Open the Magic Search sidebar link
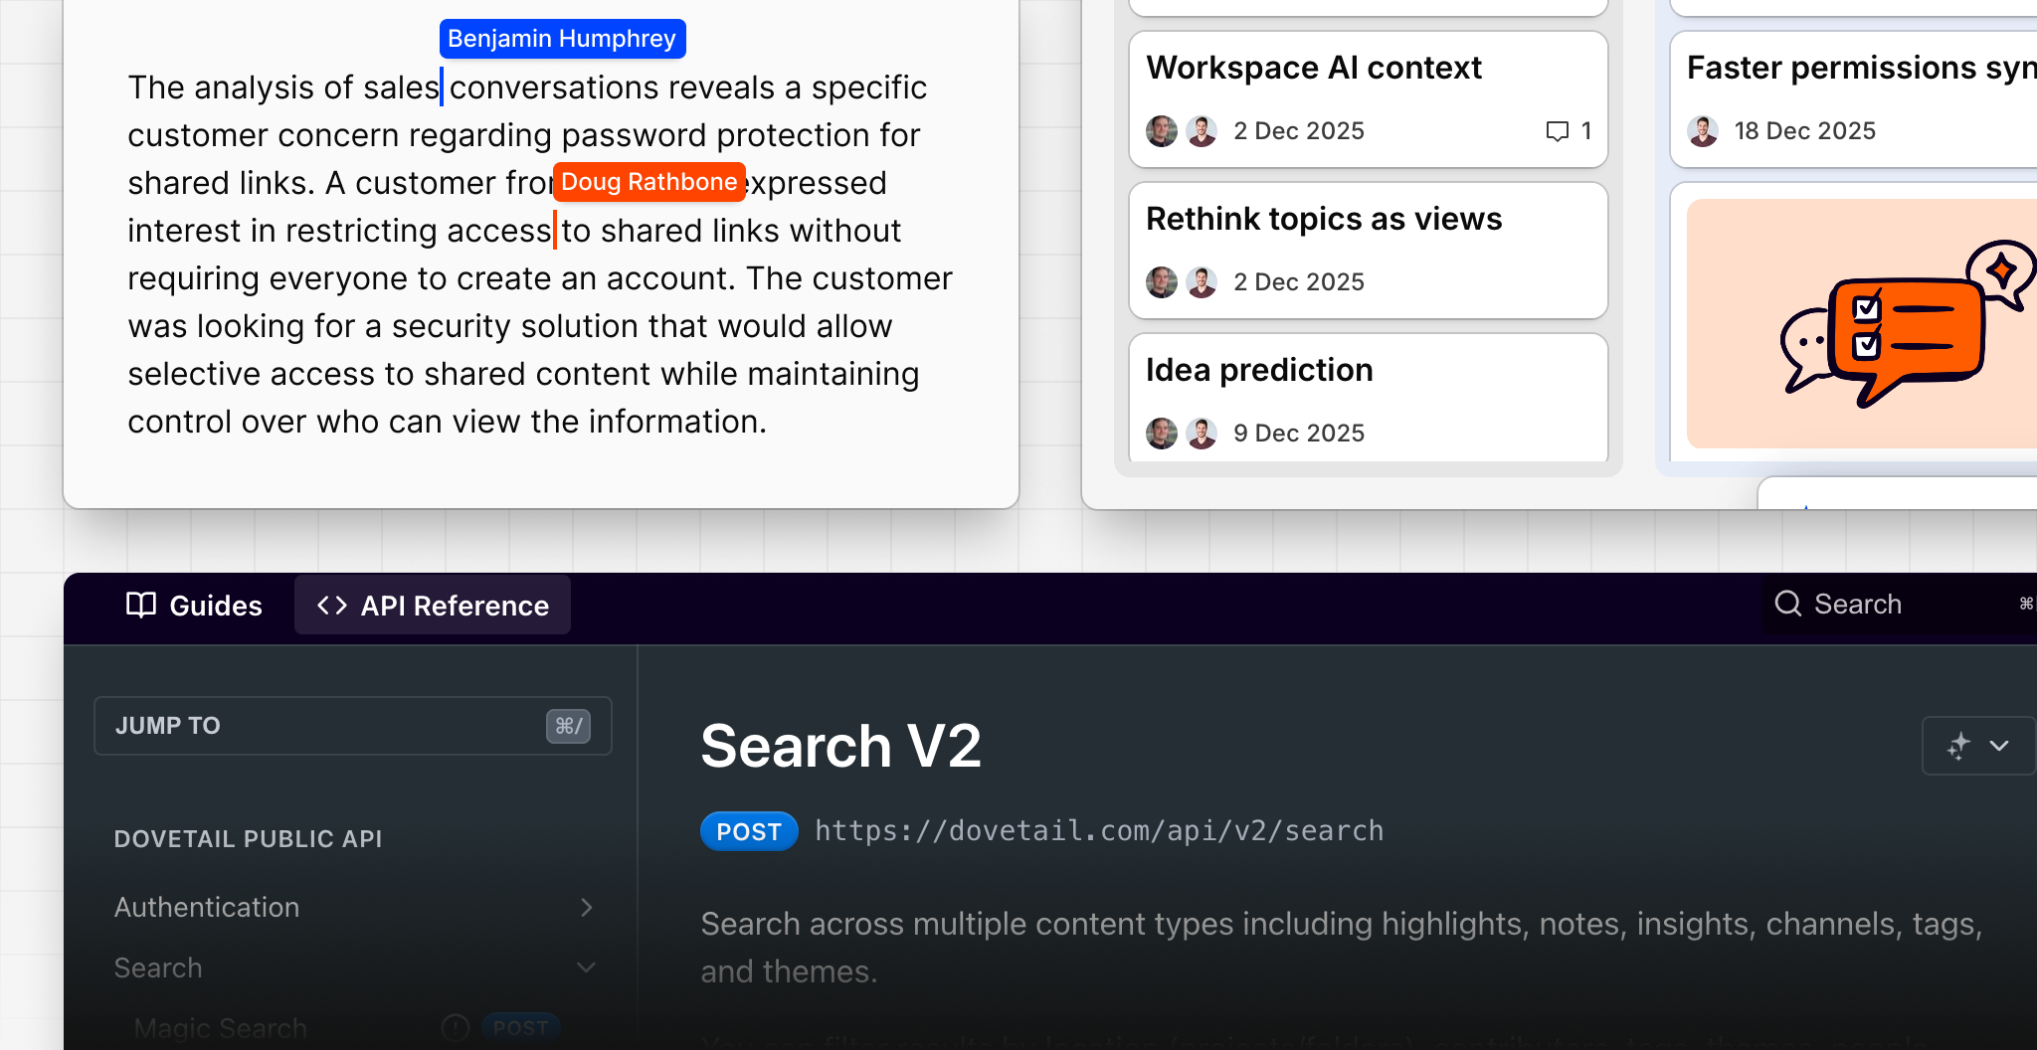Image resolution: width=2037 pixels, height=1050 pixels. (x=220, y=1027)
